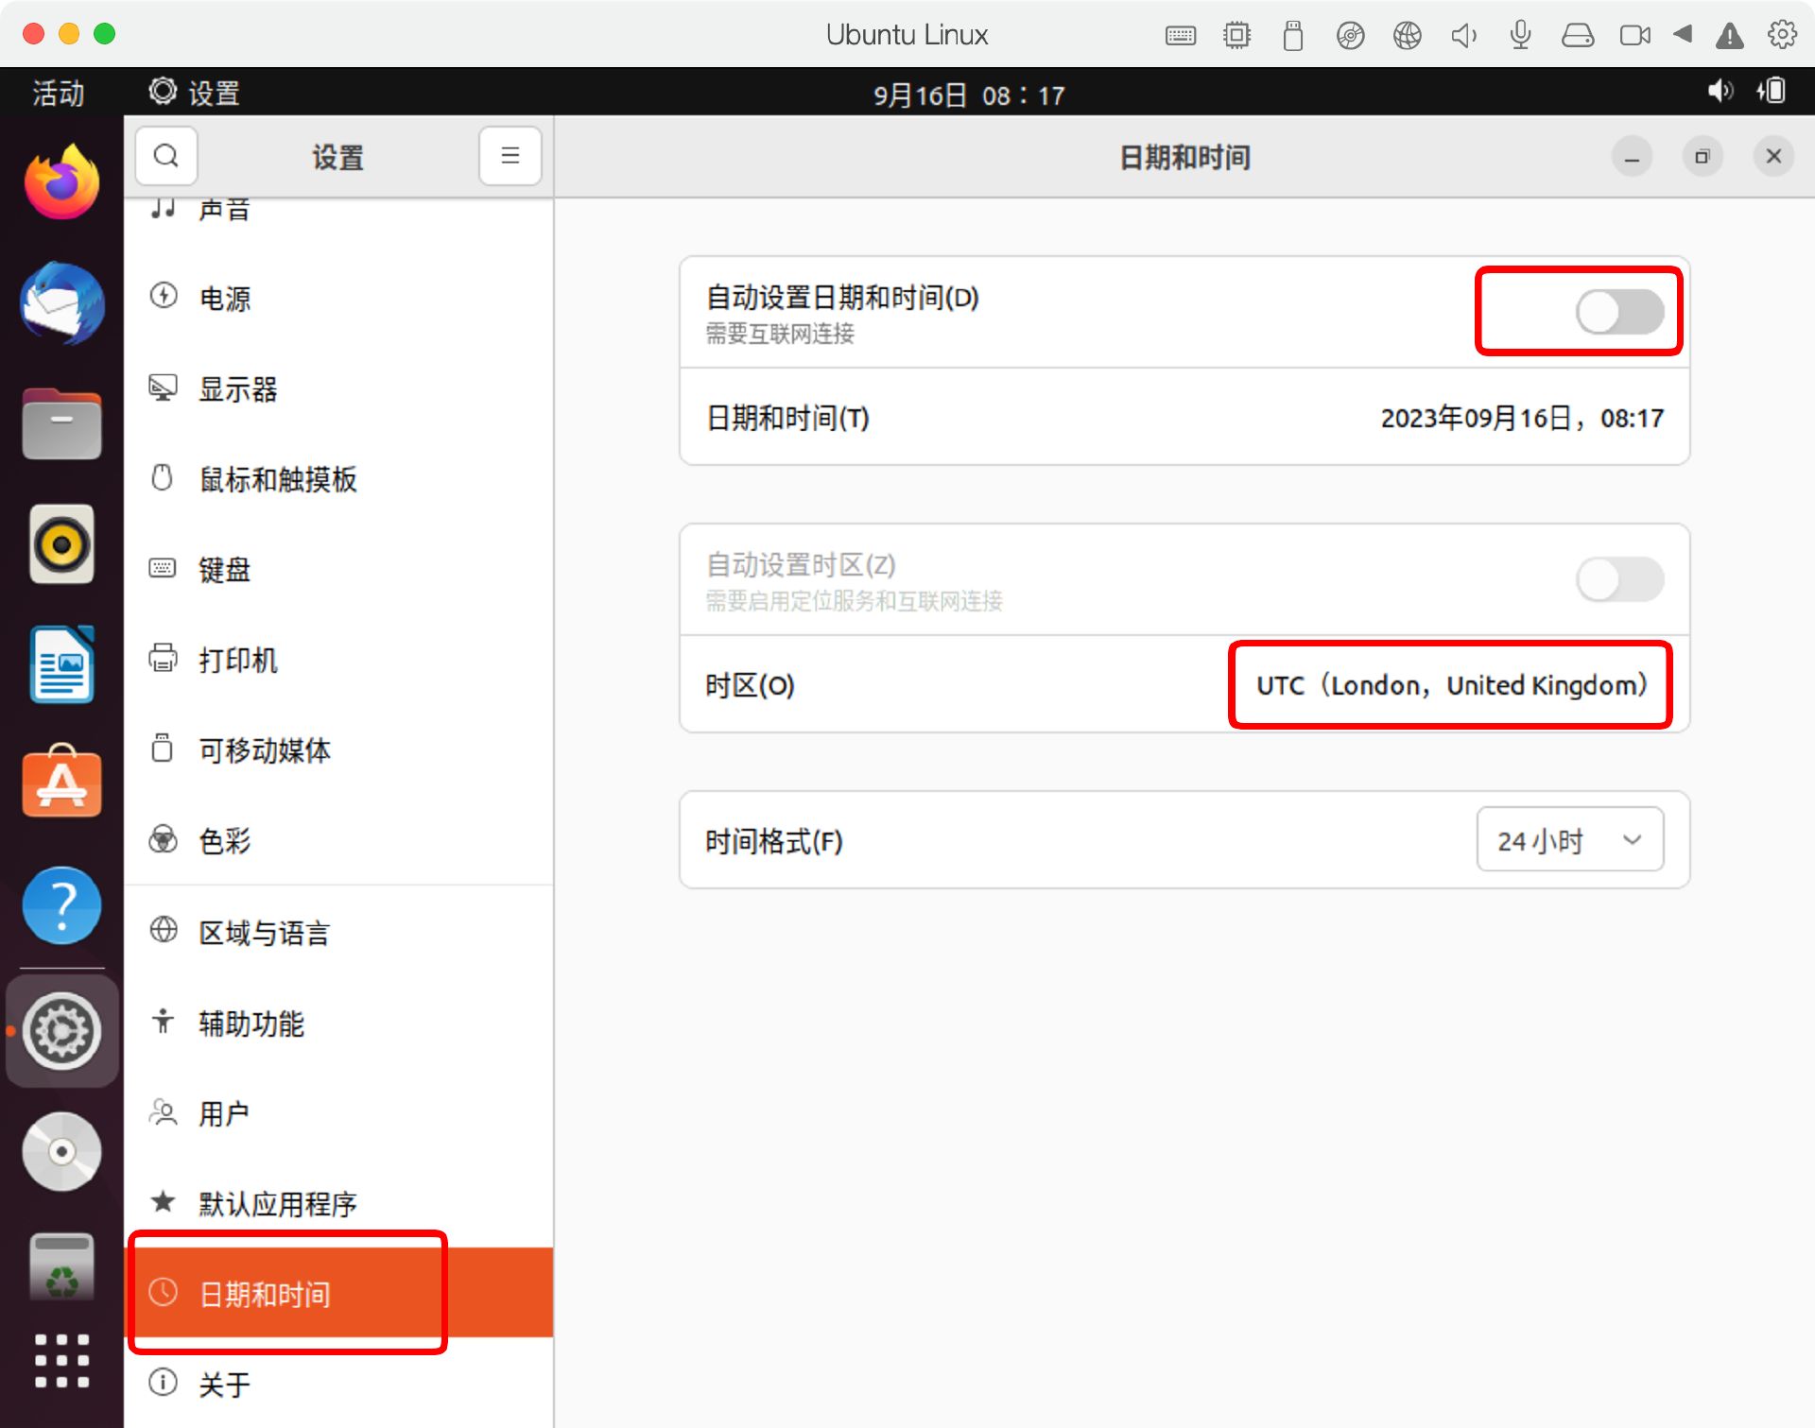
Task: Open 默认应用程序 settings
Action: click(338, 1204)
